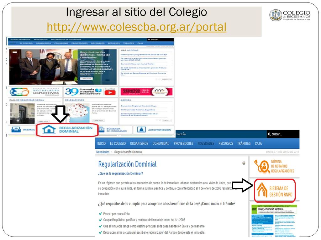Open CAJA in the large navigation bar
Viewport: 321px width, 240px height.
(258, 143)
